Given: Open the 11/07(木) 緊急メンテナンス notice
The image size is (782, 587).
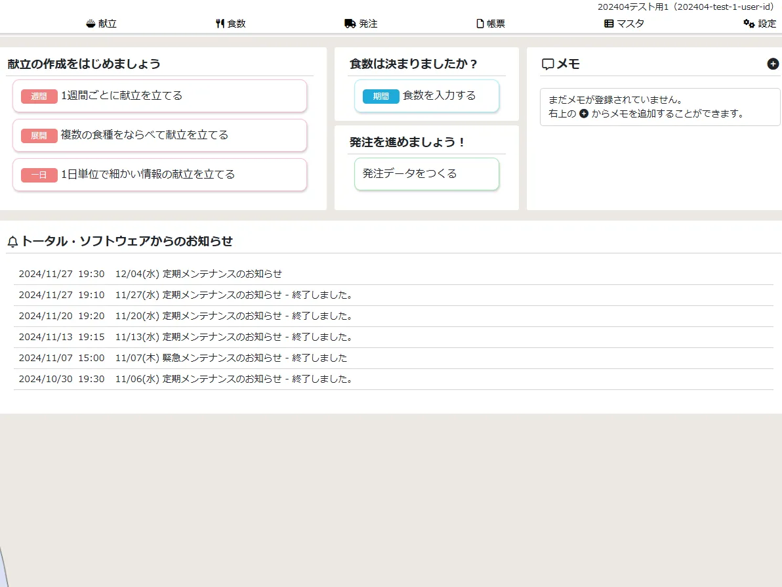Looking at the screenshot, I should [231, 358].
